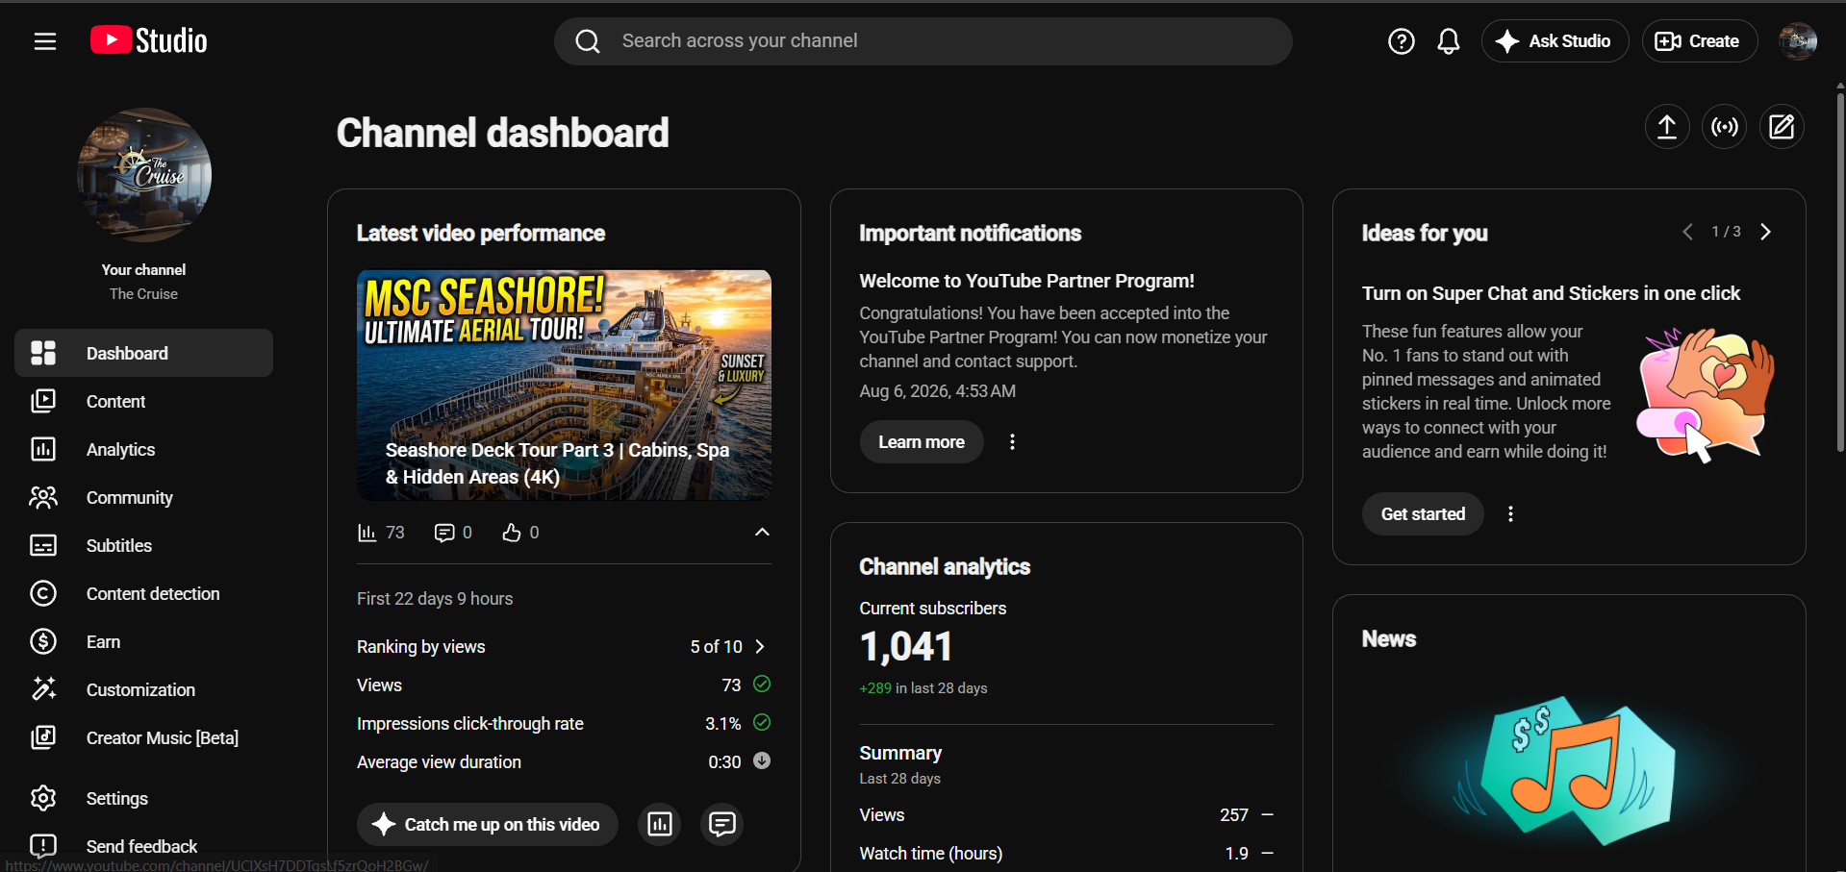Click the video comments count icon
The image size is (1846, 872).
[443, 533]
